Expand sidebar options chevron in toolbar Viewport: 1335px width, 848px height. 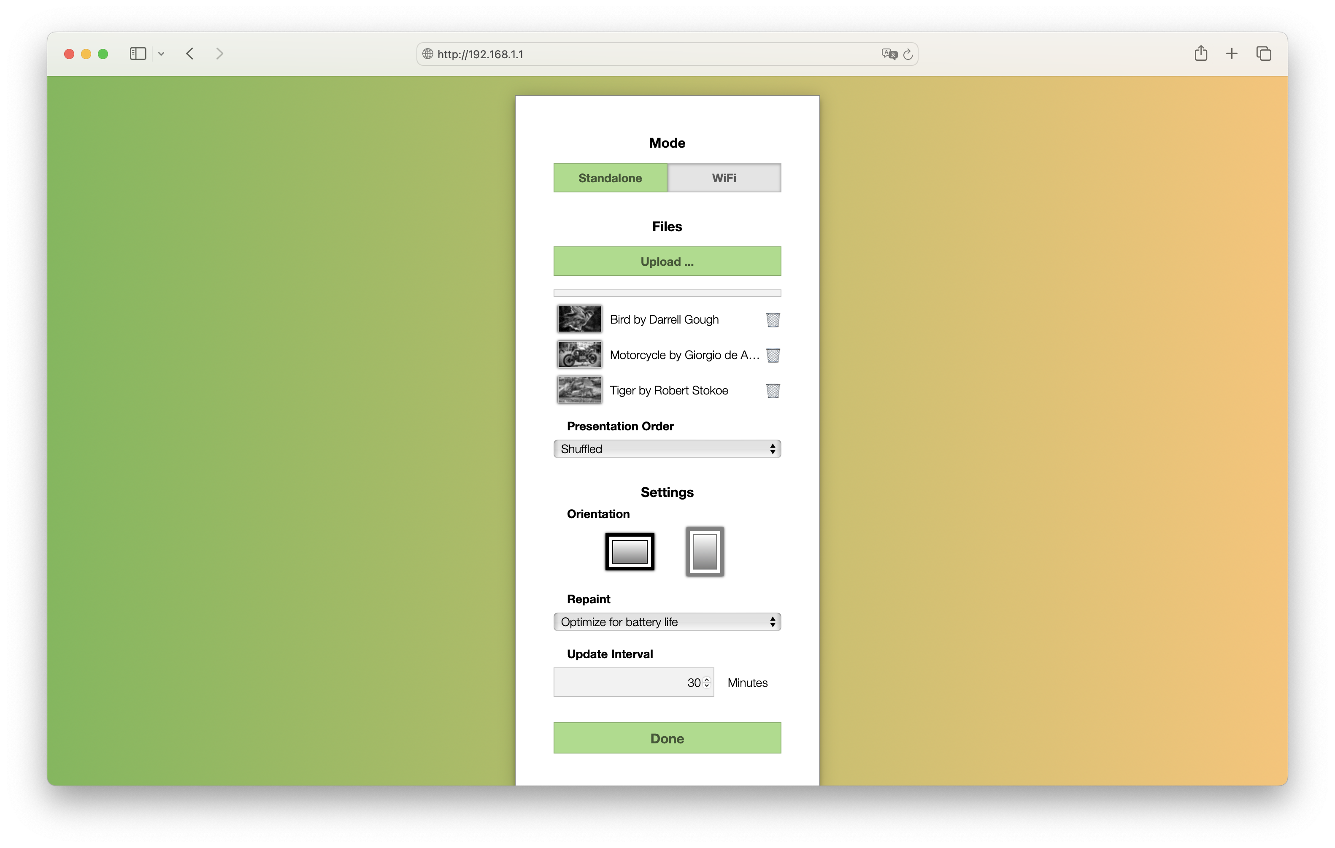pyautogui.click(x=161, y=54)
